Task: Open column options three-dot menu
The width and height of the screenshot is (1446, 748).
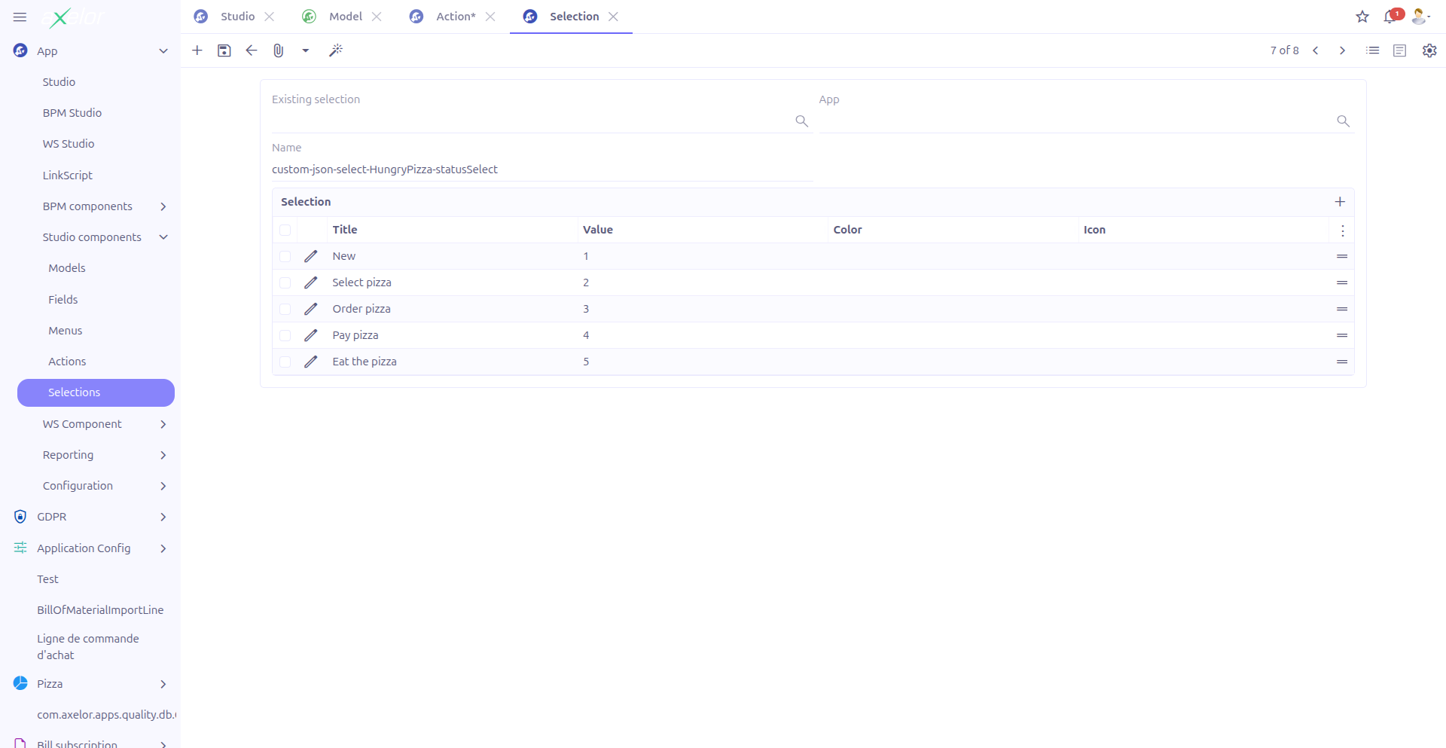Action: click(x=1342, y=231)
